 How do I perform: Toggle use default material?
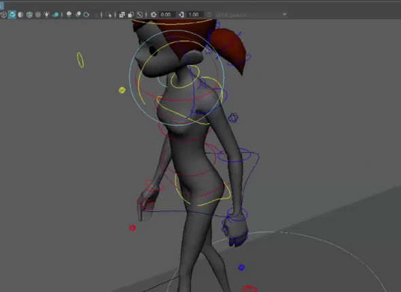[20, 15]
